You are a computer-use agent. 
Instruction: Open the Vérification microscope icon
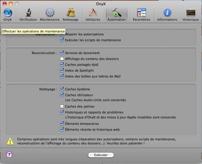[28, 13]
